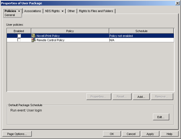Image resolution: width=181 pixels, height=139 pixels.
Task: Open Page Options...
Action: (x=17, y=134)
